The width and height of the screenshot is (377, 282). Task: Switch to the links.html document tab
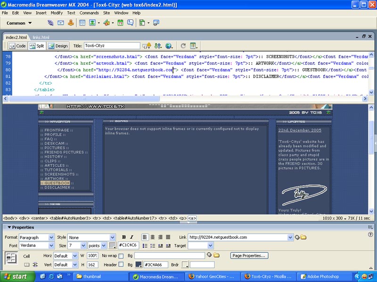41,38
